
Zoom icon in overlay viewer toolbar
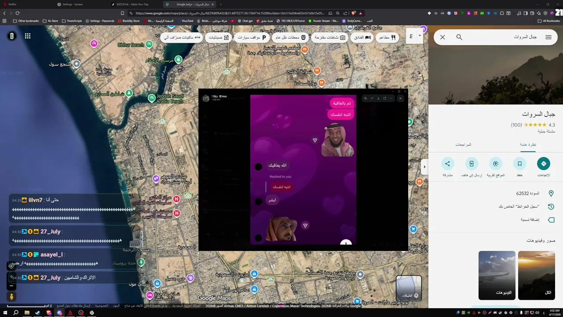(x=366, y=98)
